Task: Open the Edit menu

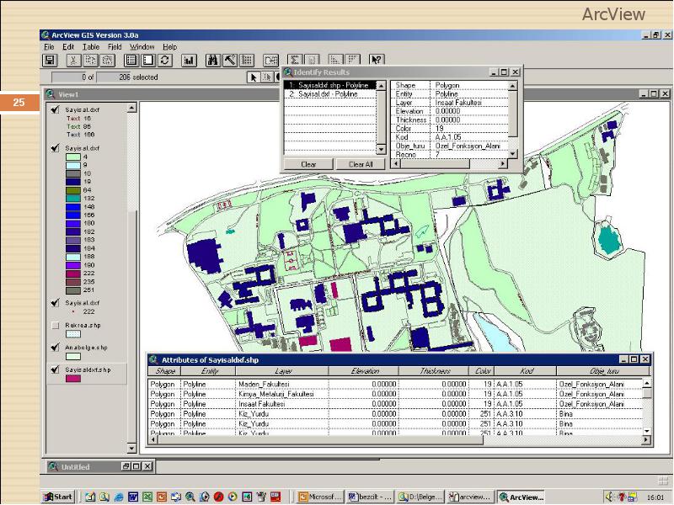Action: 68,47
